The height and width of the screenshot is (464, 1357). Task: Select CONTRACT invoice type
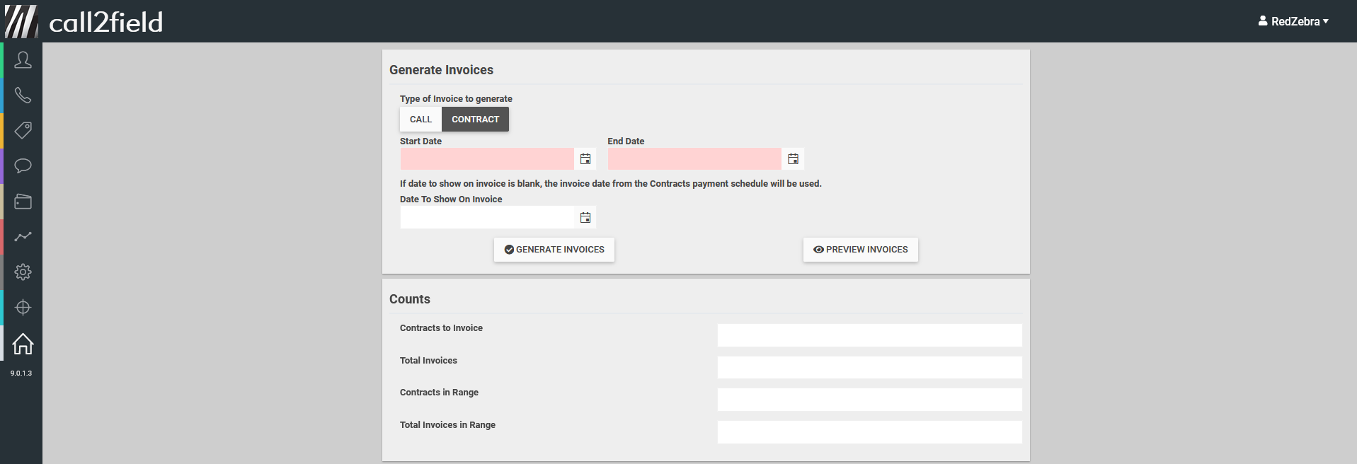(475, 120)
